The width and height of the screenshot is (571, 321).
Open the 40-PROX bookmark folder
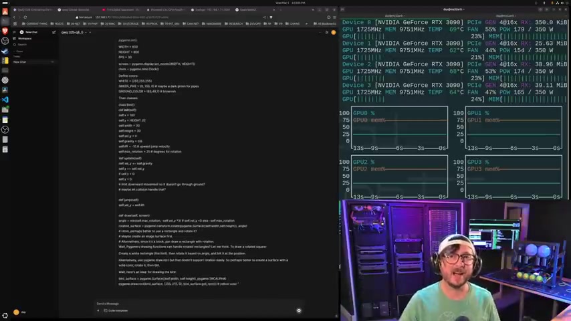(150, 23)
